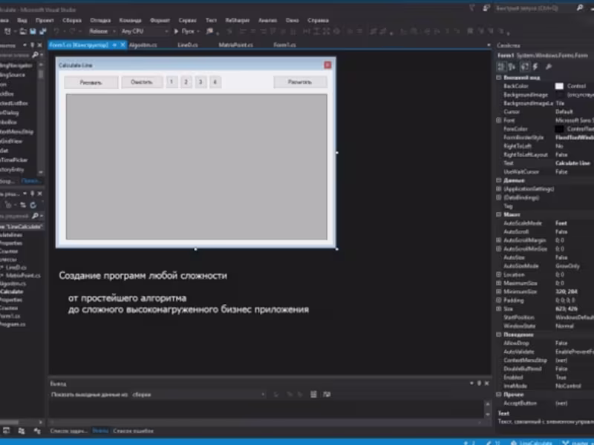The image size is (594, 445).
Task: Open the output source dropdown showing Сборка
Action: pyautogui.click(x=198, y=395)
